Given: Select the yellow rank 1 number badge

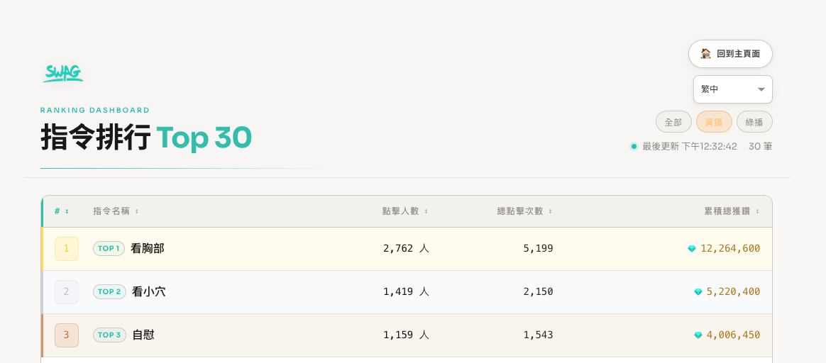Looking at the screenshot, I should tap(67, 249).
